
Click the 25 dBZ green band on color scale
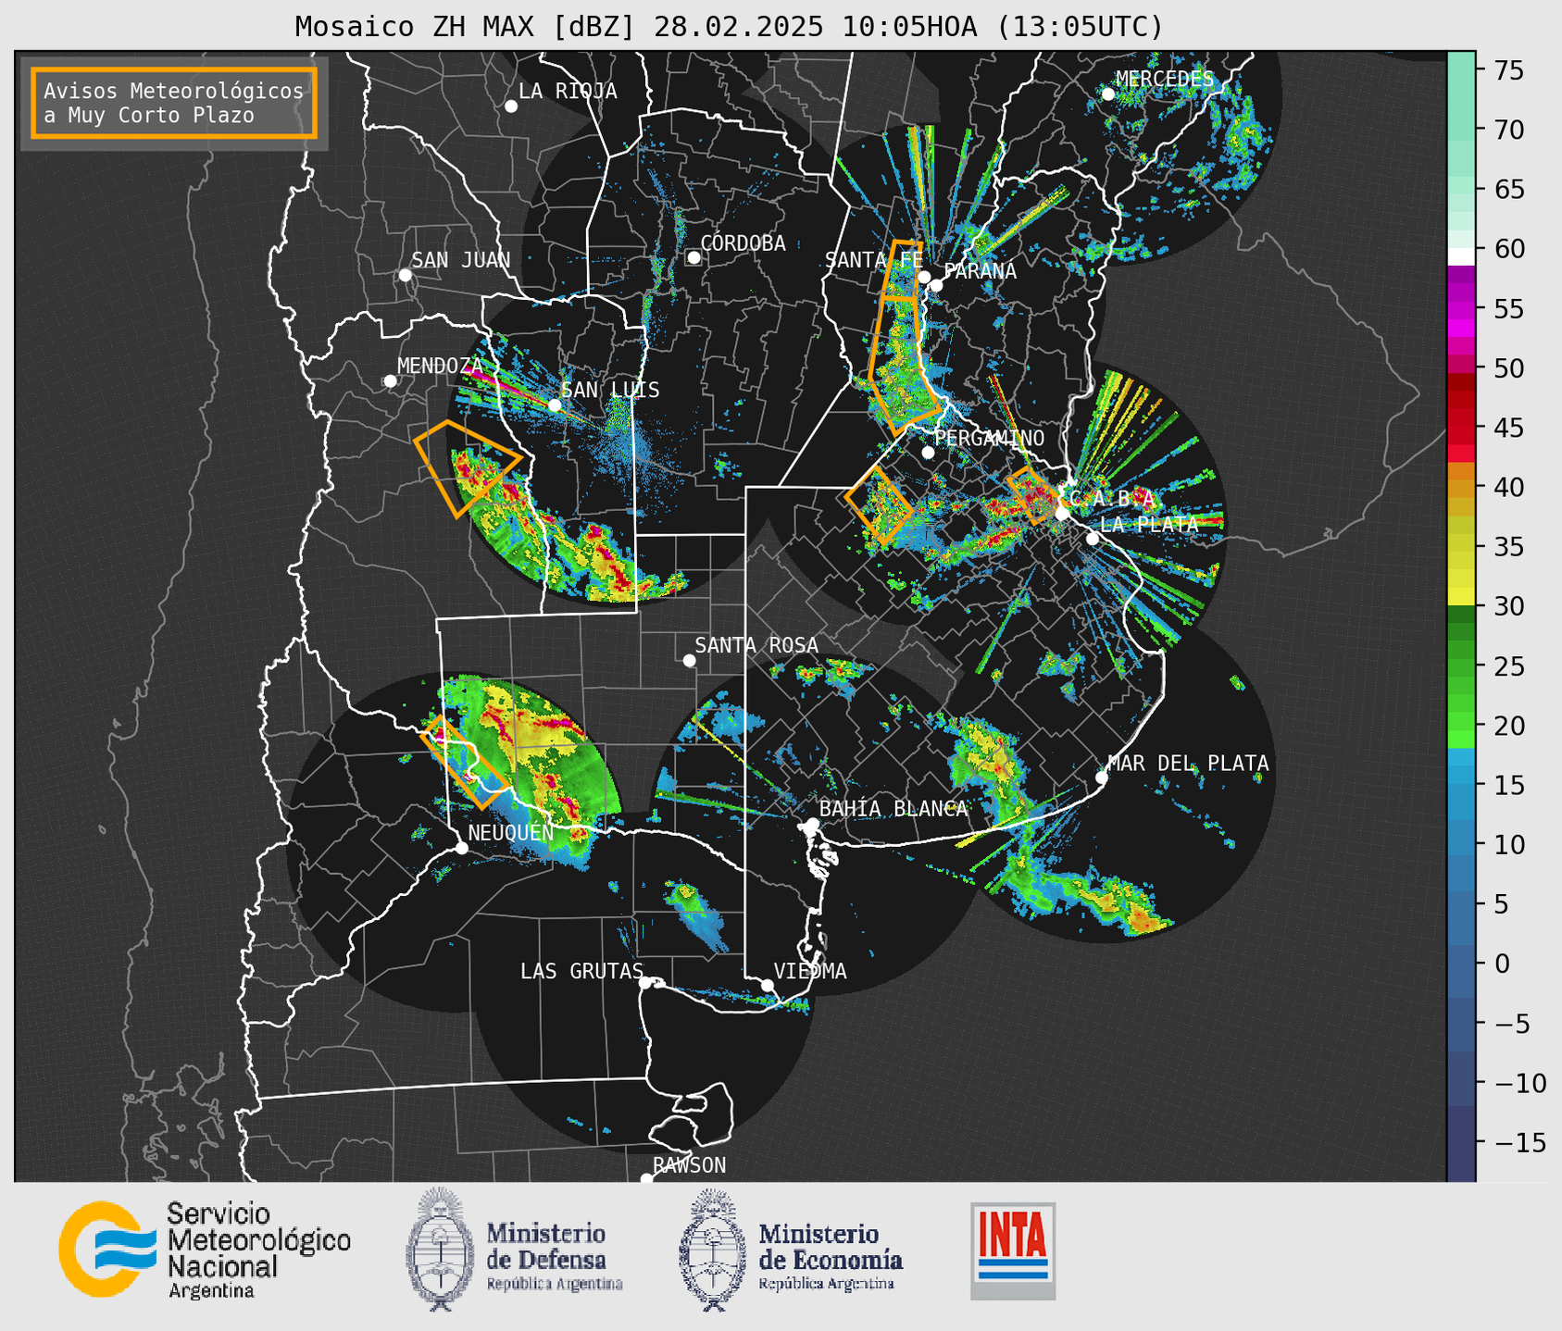[1461, 665]
